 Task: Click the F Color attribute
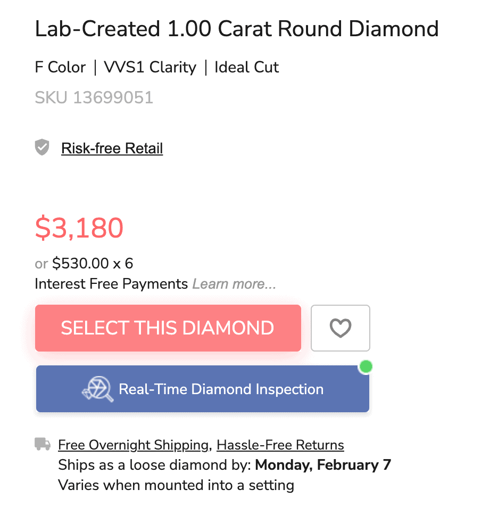pos(60,67)
